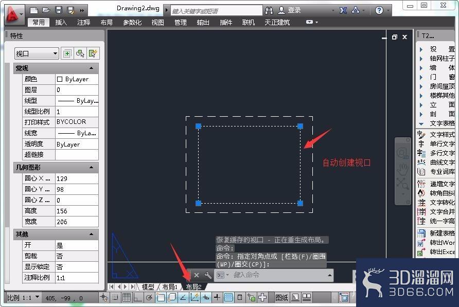Open 专业词库 tool in side panel
Screen dimensions: 459x307
[x=435, y=172]
